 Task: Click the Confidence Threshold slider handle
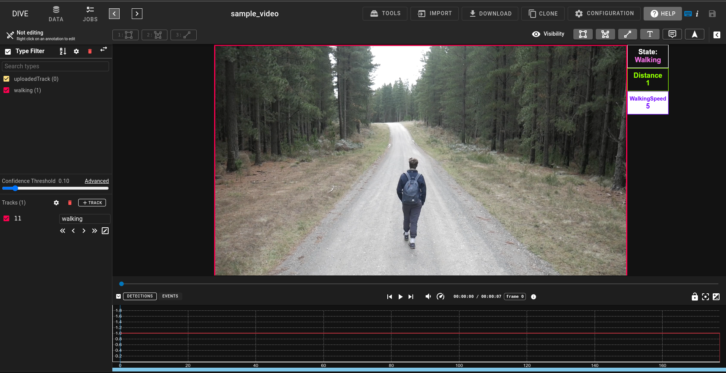pos(15,188)
